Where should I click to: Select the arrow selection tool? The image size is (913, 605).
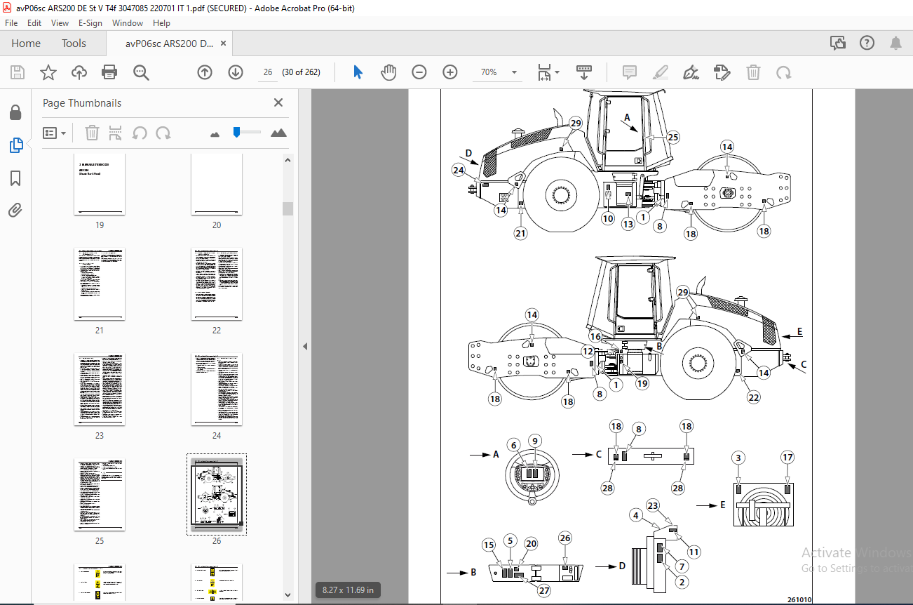tap(358, 72)
